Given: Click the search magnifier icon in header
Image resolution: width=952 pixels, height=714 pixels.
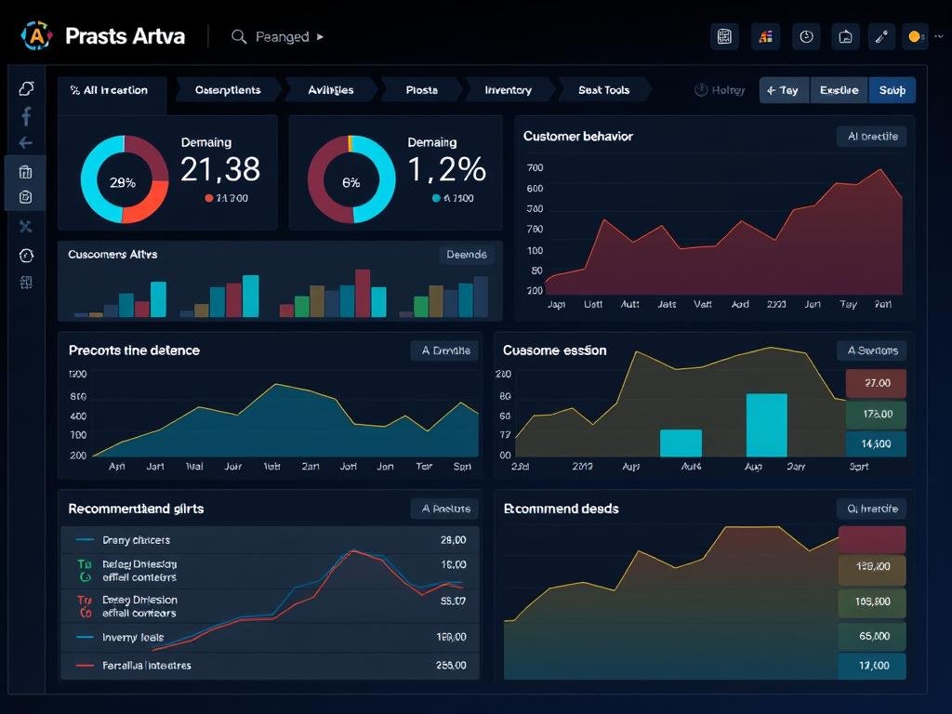Looking at the screenshot, I should (239, 36).
